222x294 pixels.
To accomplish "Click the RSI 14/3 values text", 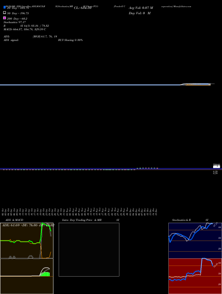I will pyautogui.click(x=35, y=26).
